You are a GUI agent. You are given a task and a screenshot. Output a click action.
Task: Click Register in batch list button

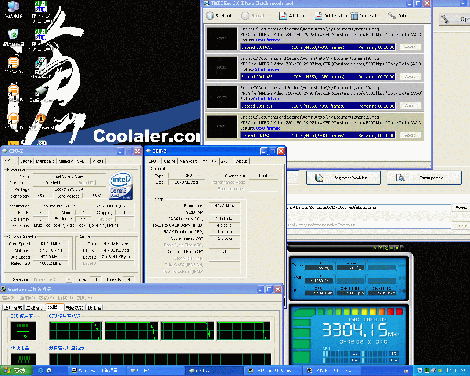(x=343, y=178)
